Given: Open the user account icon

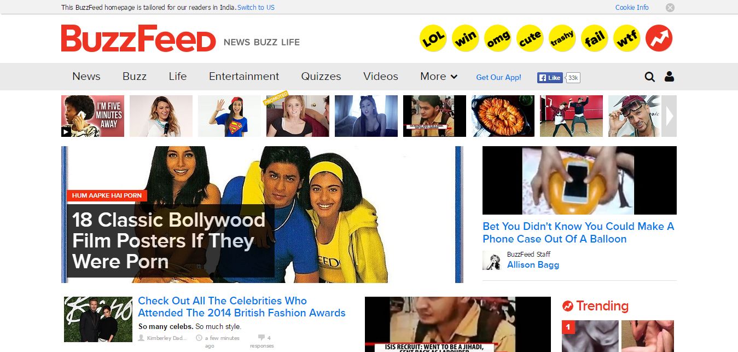Looking at the screenshot, I should coord(669,77).
